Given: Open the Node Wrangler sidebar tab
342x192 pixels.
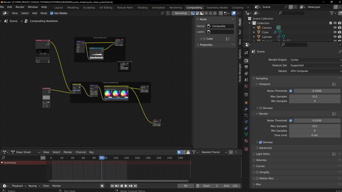Looking at the screenshot, I should click(x=240, y=73).
